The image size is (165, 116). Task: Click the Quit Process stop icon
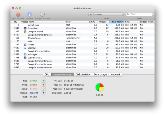pyautogui.click(x=18, y=14)
